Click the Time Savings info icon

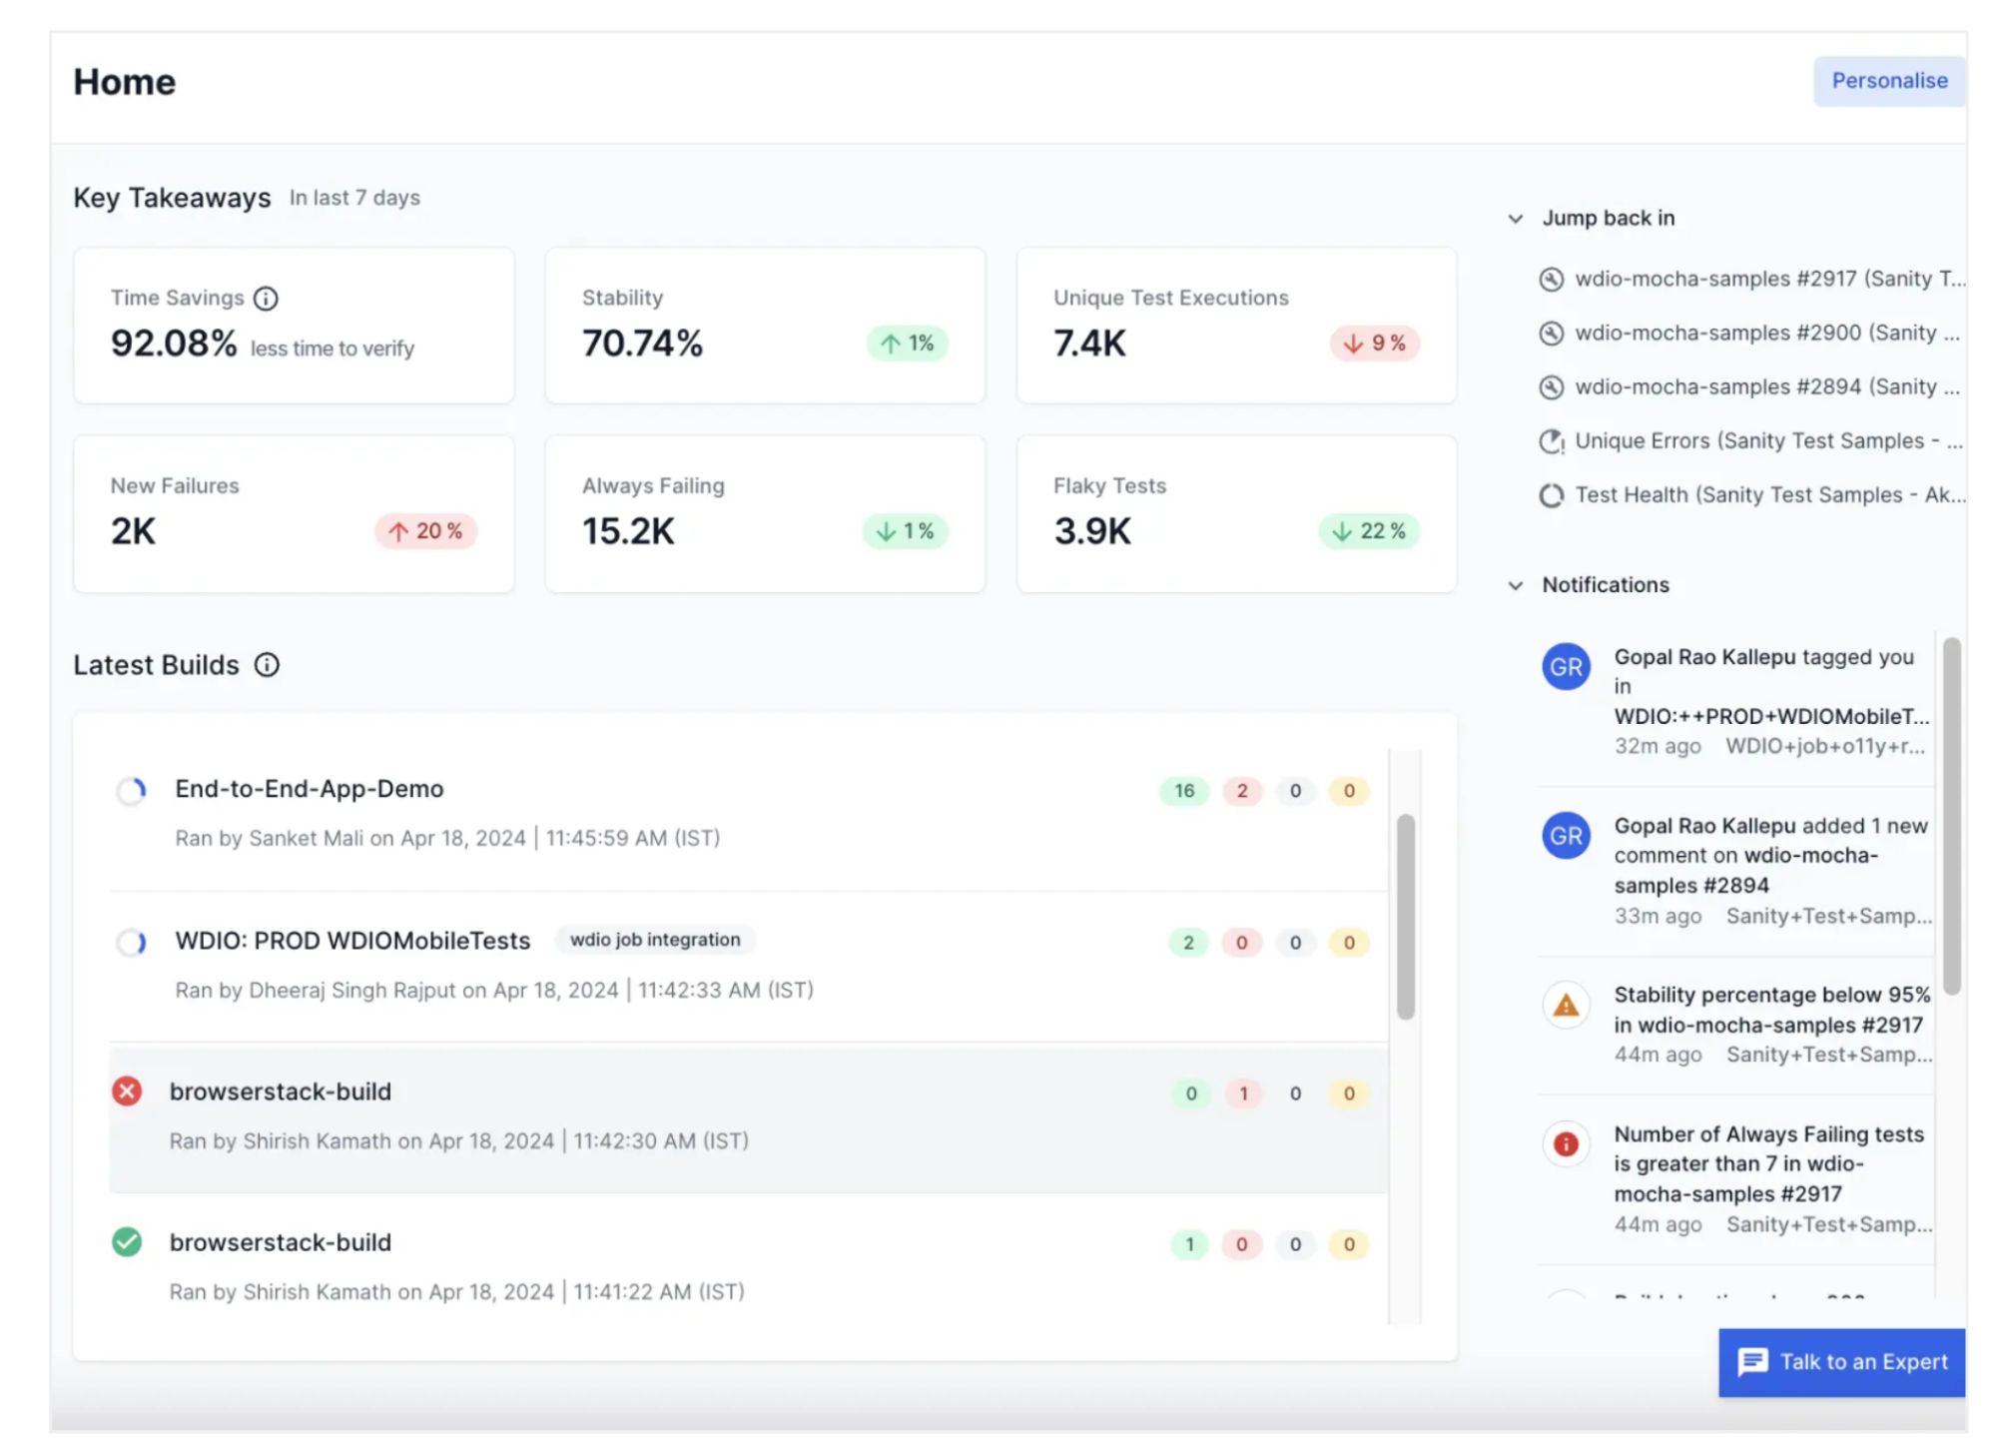(x=266, y=299)
